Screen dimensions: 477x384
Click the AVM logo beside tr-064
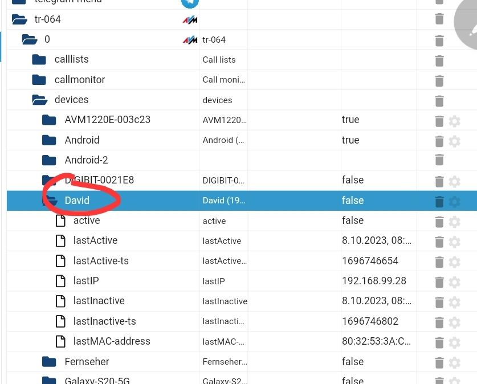click(x=190, y=20)
